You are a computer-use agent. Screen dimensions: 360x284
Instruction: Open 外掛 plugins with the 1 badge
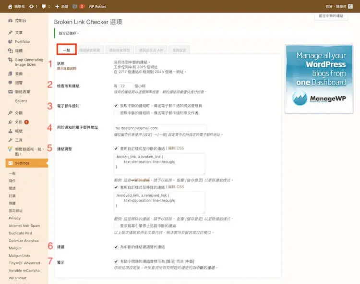(19, 122)
